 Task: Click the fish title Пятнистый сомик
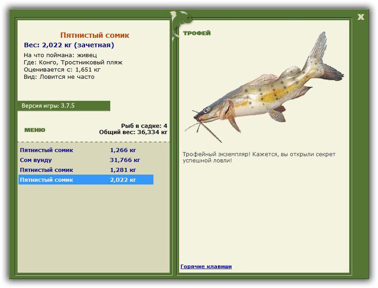pos(95,35)
